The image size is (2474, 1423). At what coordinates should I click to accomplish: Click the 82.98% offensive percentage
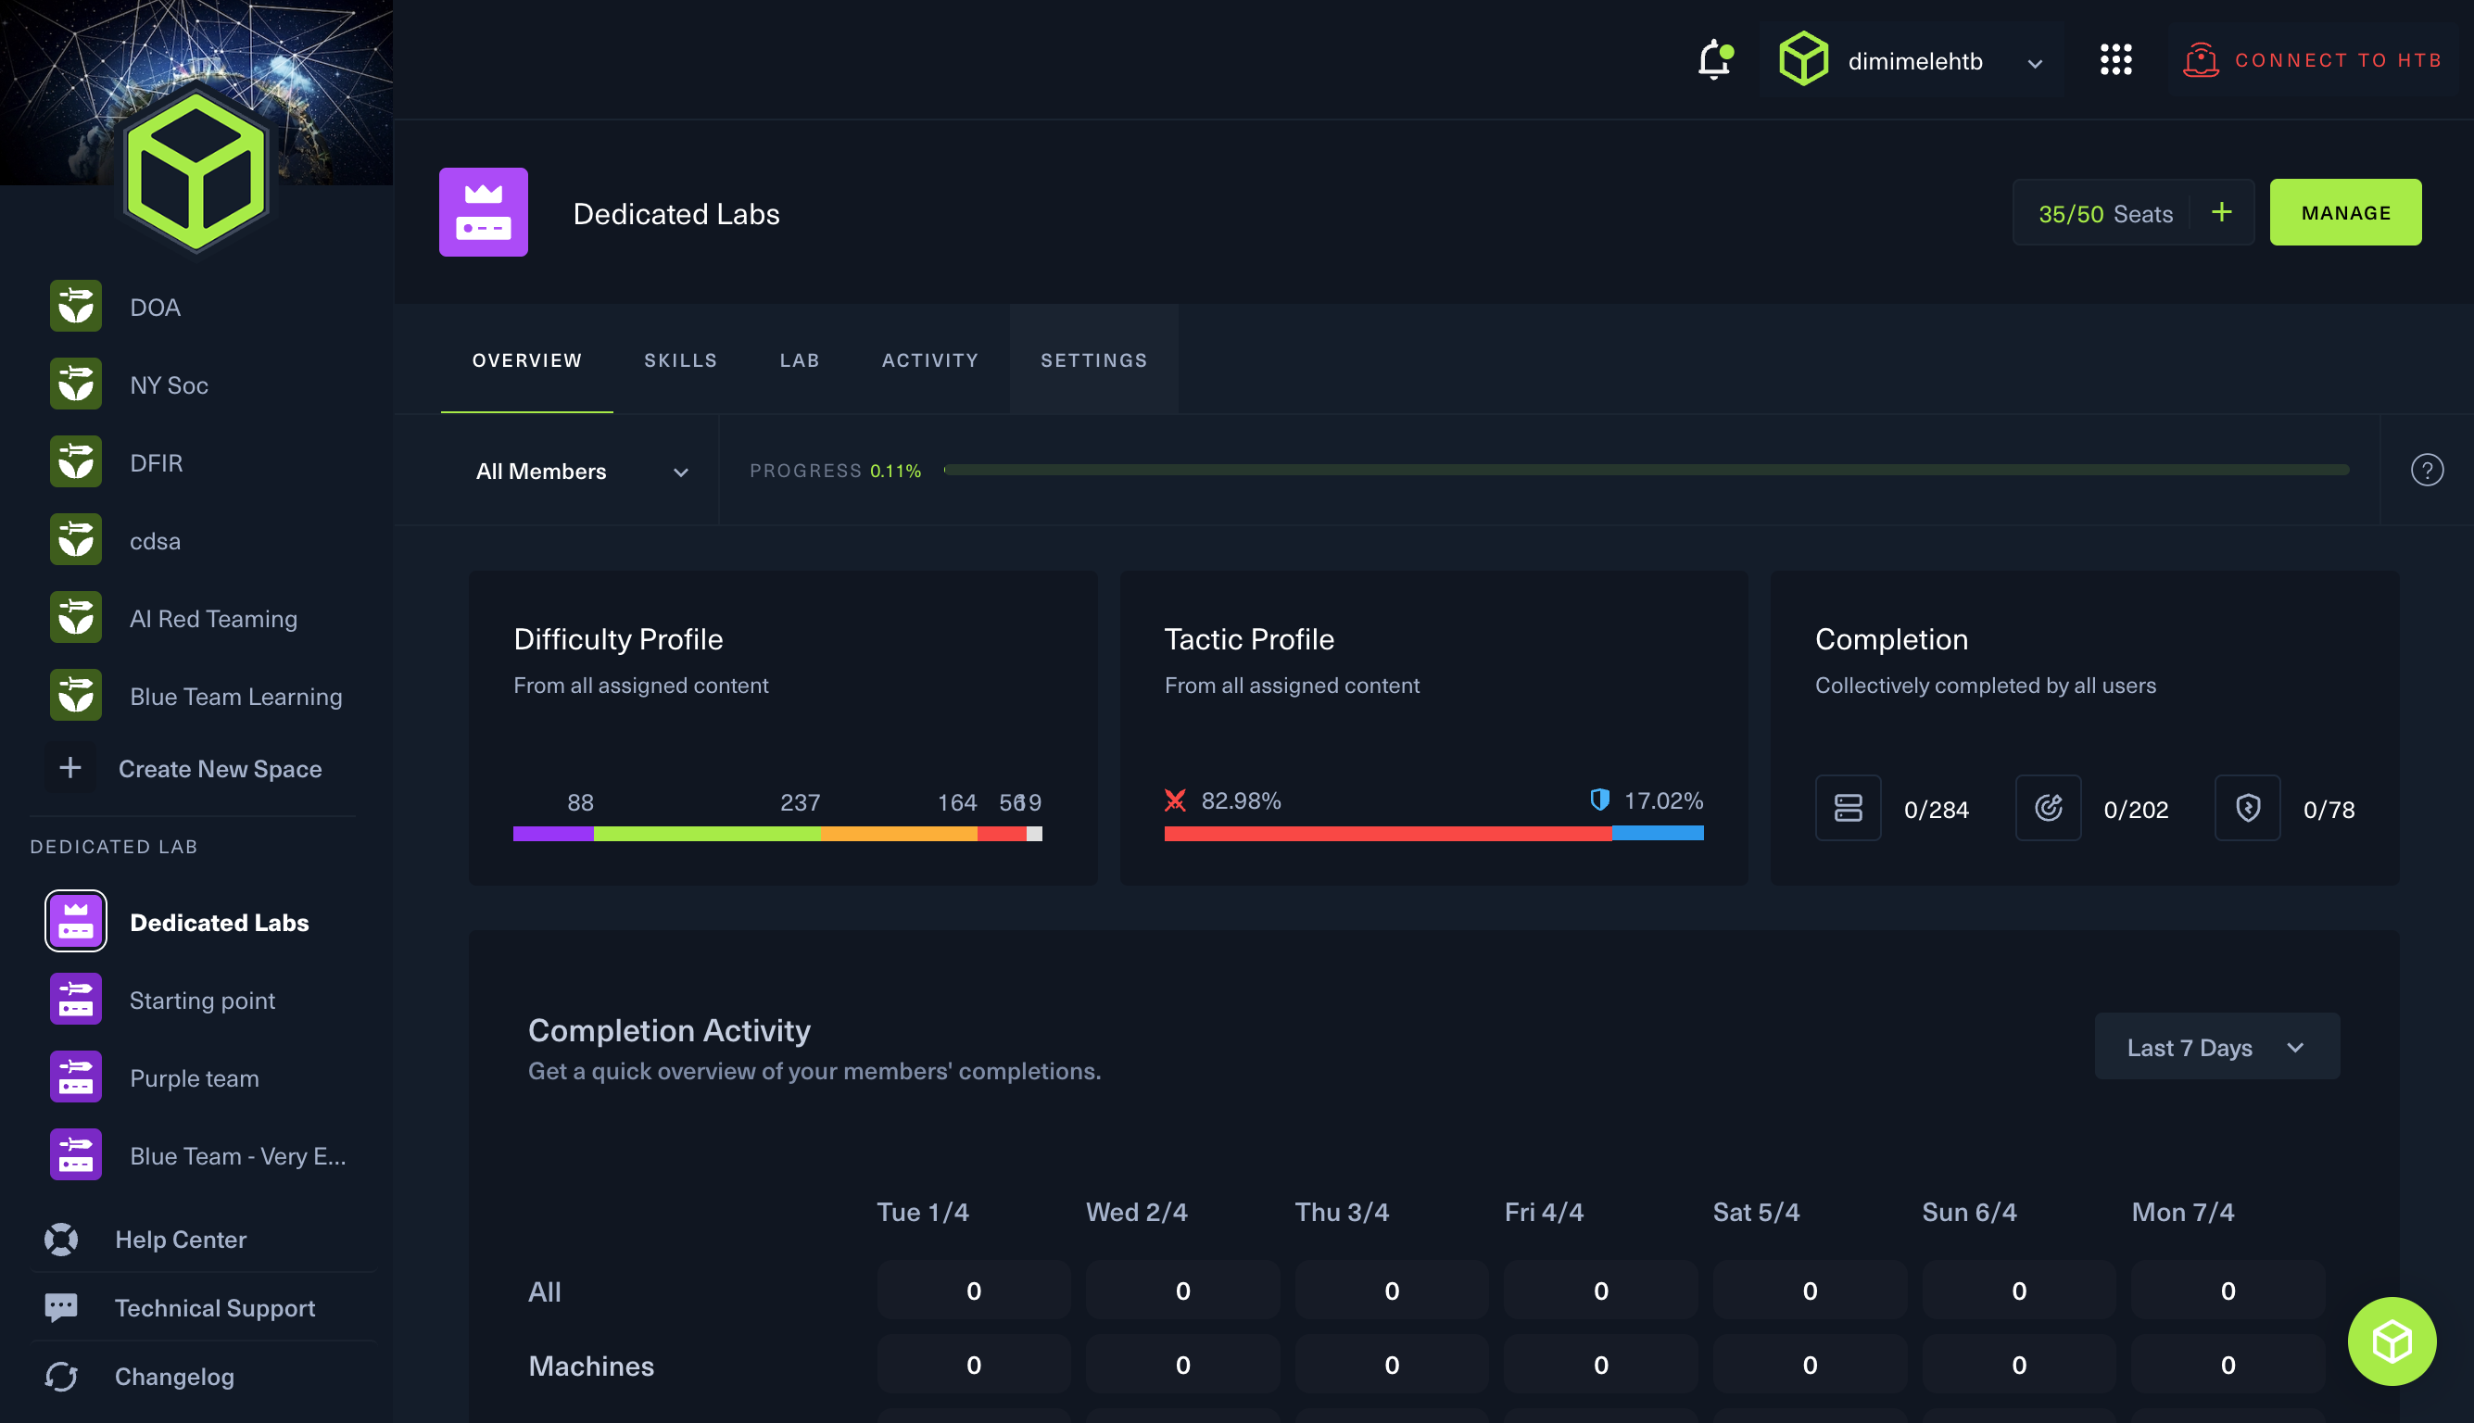pyautogui.click(x=1241, y=800)
